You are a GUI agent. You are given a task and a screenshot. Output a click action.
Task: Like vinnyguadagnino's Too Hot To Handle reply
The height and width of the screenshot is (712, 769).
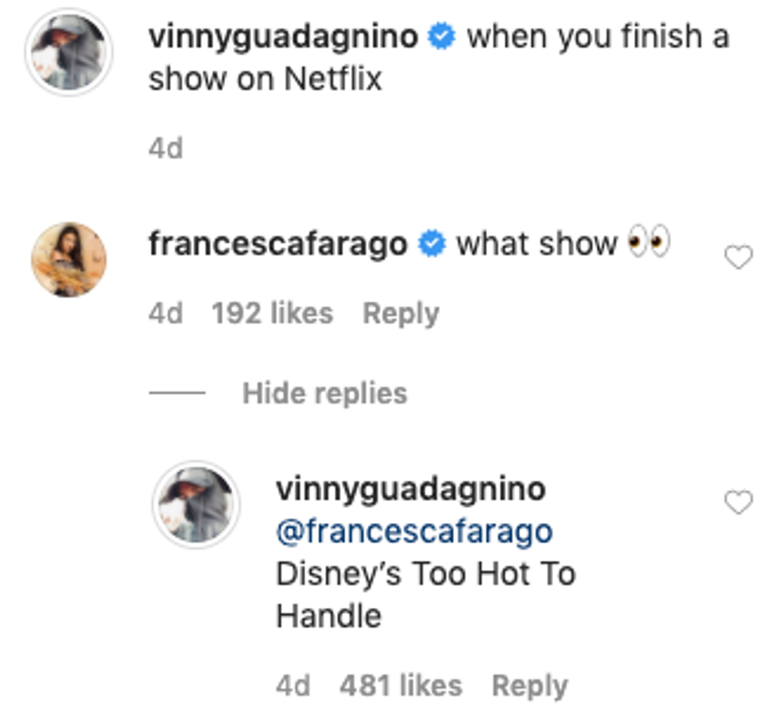coord(738,503)
